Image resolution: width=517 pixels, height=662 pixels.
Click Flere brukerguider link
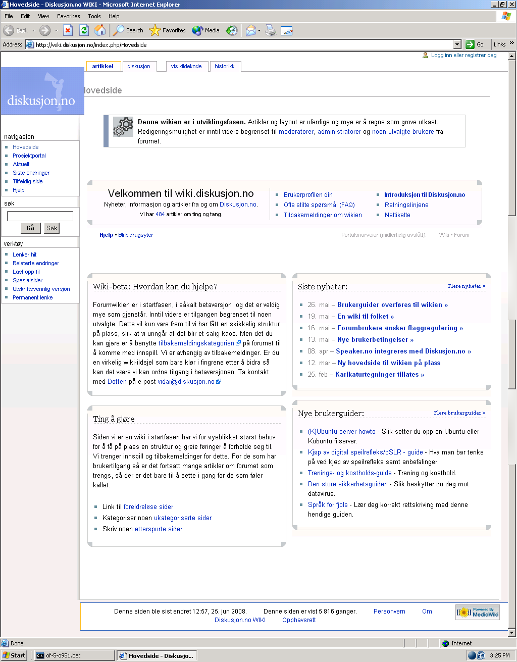(x=459, y=413)
